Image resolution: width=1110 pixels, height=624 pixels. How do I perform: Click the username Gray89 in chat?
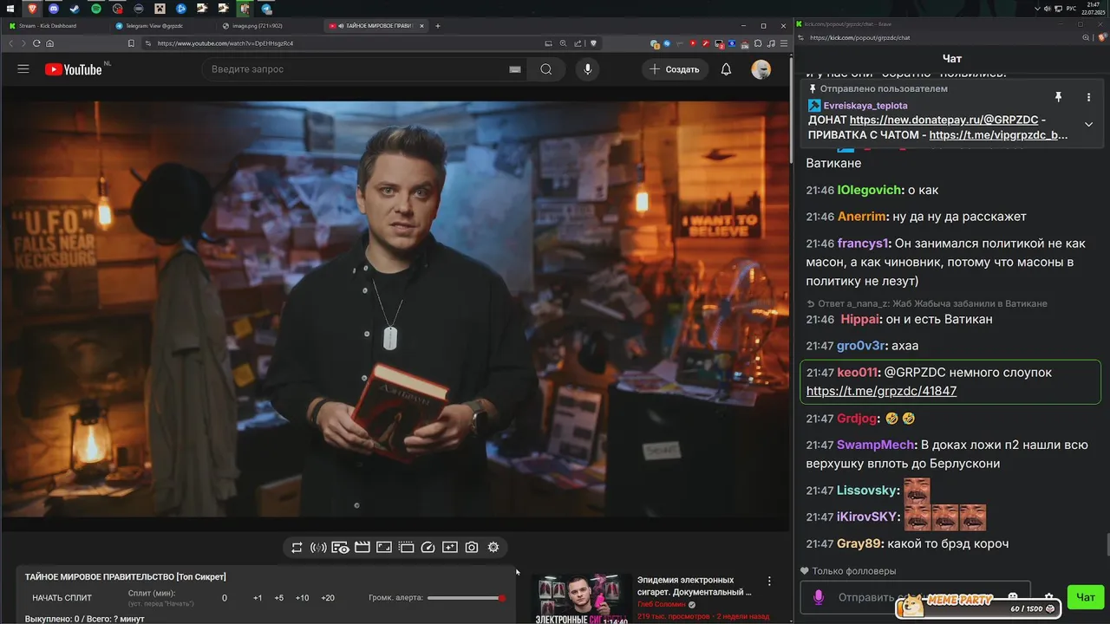(859, 543)
